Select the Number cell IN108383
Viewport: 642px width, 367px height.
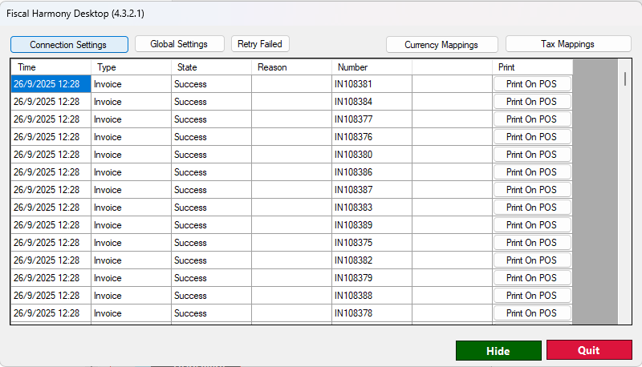click(x=372, y=208)
